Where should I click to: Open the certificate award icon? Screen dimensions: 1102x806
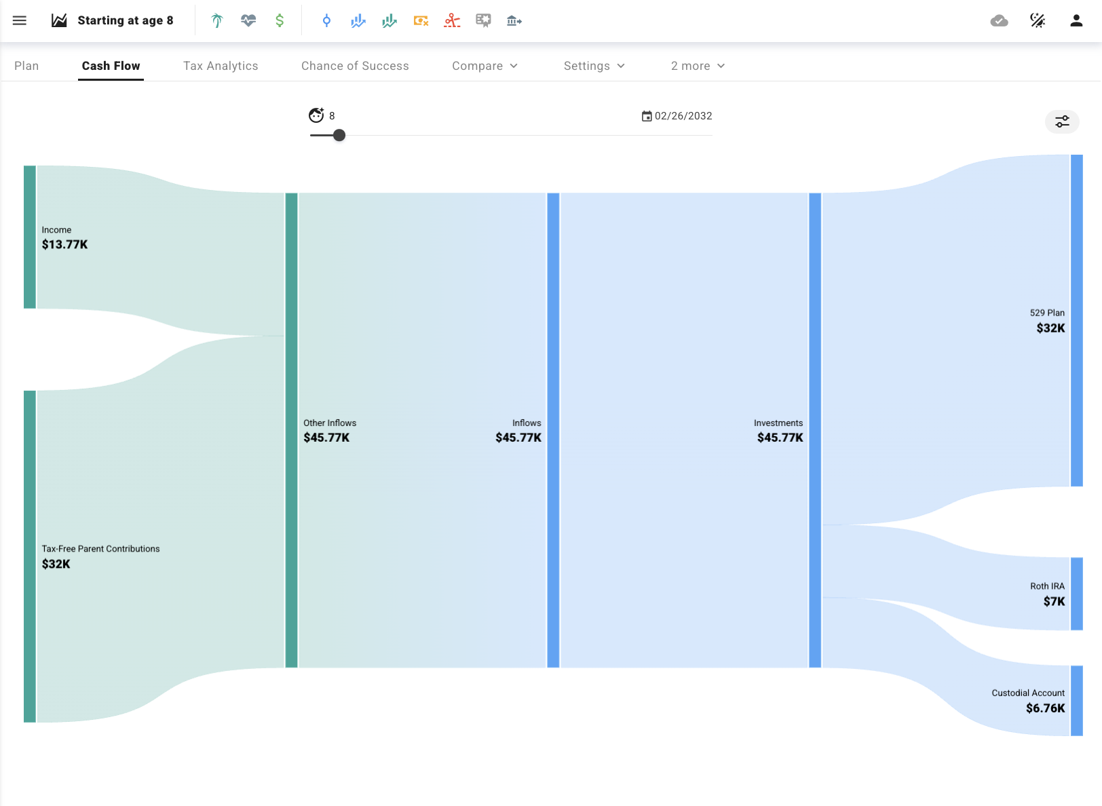point(483,20)
